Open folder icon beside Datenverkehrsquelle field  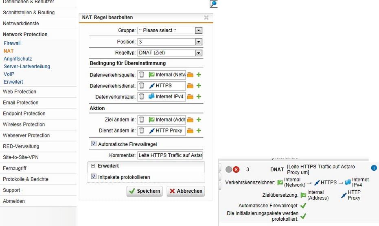pos(190,75)
